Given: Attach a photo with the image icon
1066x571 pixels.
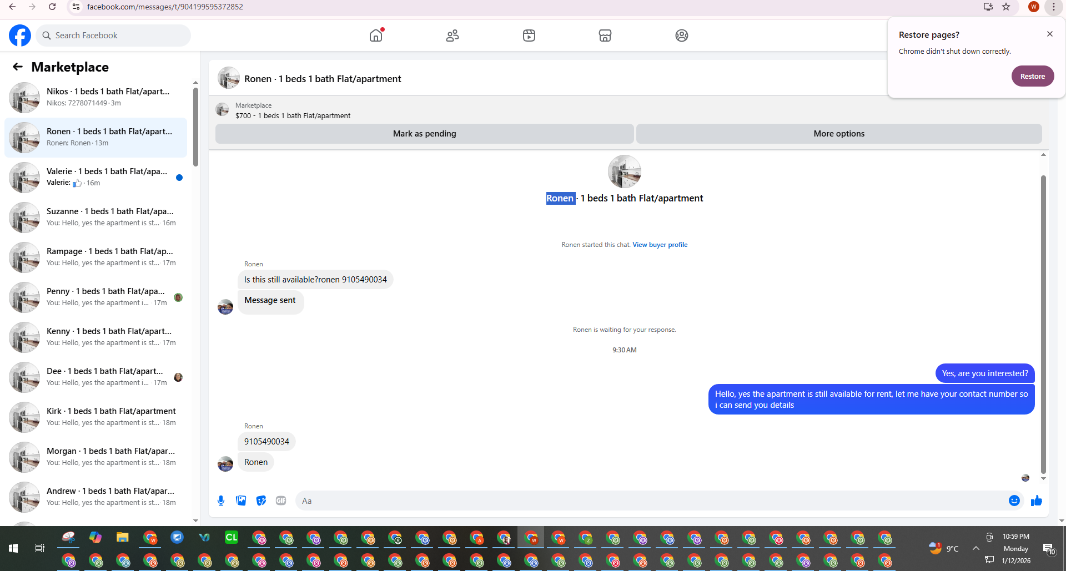Looking at the screenshot, I should [x=241, y=501].
